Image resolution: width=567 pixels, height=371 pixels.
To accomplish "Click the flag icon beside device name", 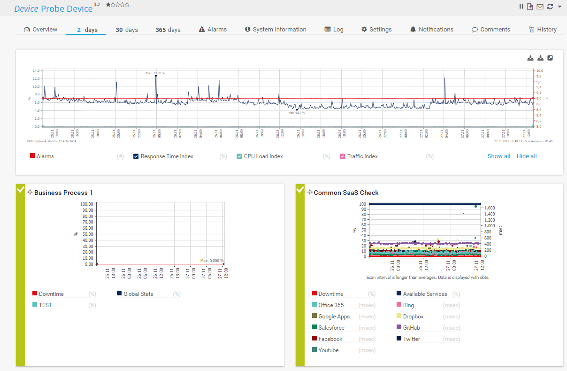I will (x=97, y=5).
